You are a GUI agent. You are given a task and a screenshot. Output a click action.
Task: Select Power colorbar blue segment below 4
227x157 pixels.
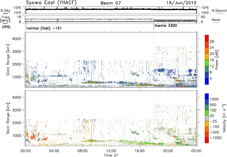[207, 81]
